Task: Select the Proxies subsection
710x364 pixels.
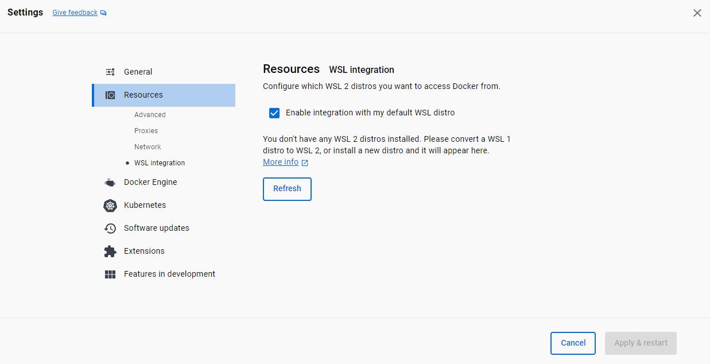Action: pyautogui.click(x=146, y=131)
